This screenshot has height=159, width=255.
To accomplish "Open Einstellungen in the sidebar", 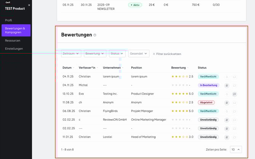I will click(14, 49).
